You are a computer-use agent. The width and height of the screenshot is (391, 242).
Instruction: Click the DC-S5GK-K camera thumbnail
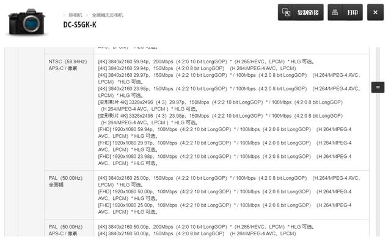(27, 22)
